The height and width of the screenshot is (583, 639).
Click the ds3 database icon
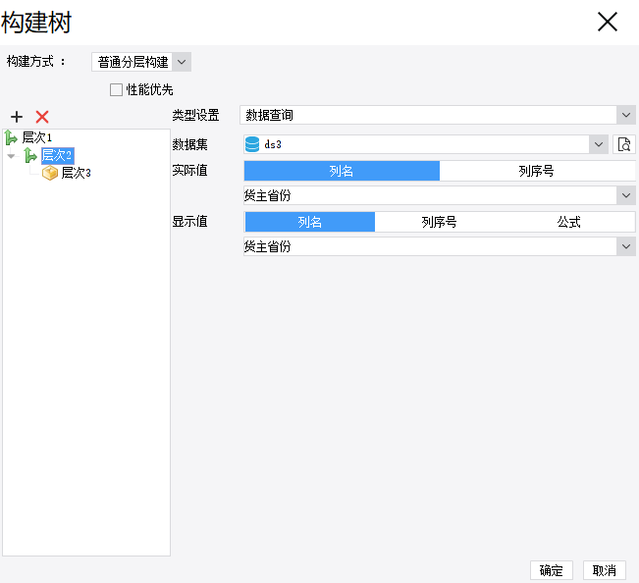click(252, 144)
